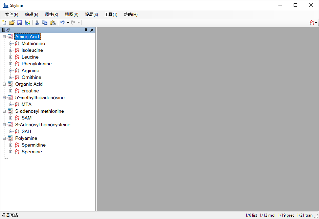
Task: Select the Spermidine tree item
Action: coord(33,145)
